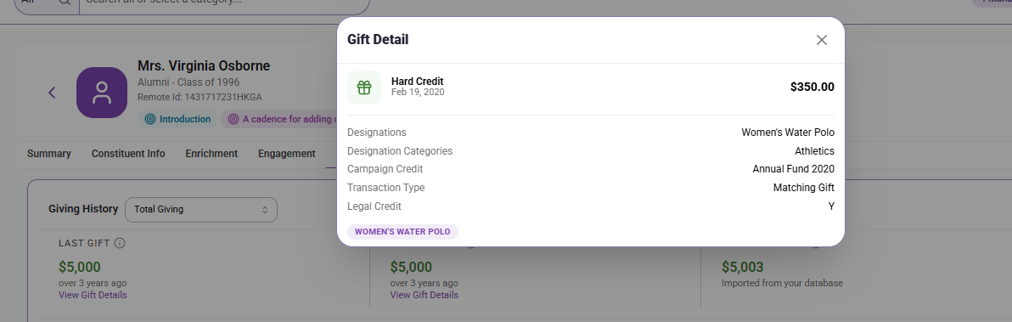Click the Women's Water Polo tag

[x=402, y=232]
